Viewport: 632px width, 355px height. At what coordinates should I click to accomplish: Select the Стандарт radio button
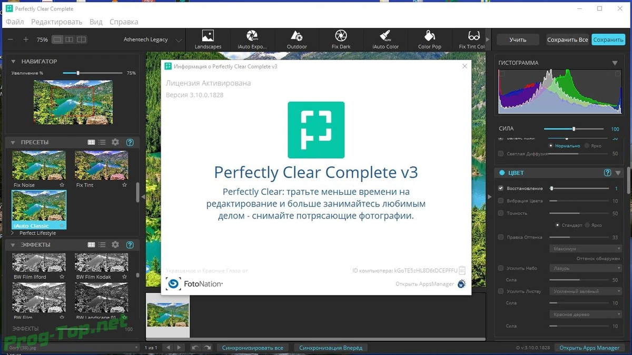tap(558, 225)
